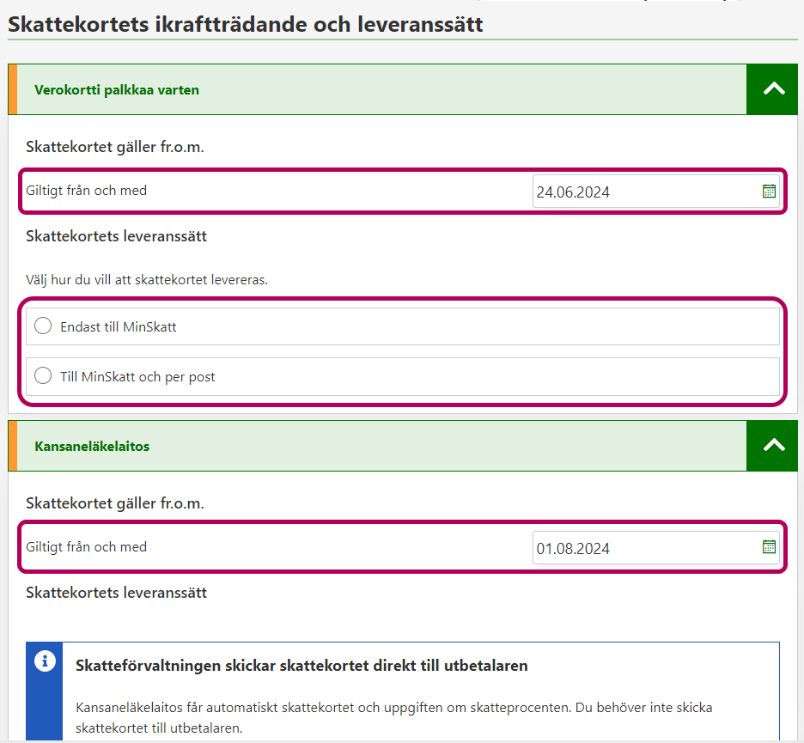Viewport: 804px width, 743px height.
Task: Click the date field showing 24.06.2024
Action: 644,192
